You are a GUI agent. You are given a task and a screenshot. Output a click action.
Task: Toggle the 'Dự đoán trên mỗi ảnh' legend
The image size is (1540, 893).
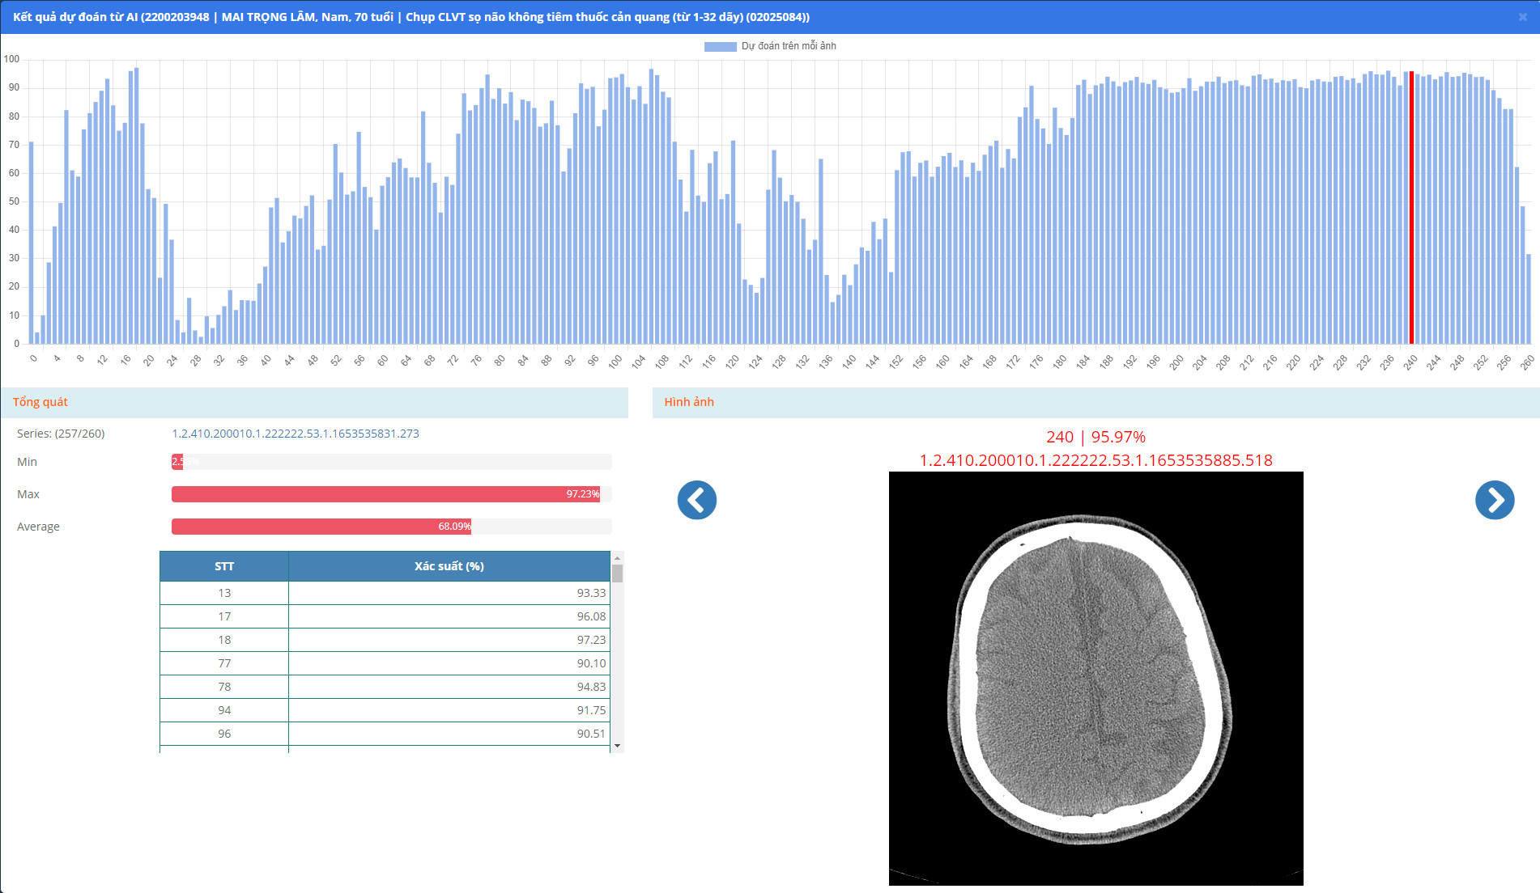point(769,46)
